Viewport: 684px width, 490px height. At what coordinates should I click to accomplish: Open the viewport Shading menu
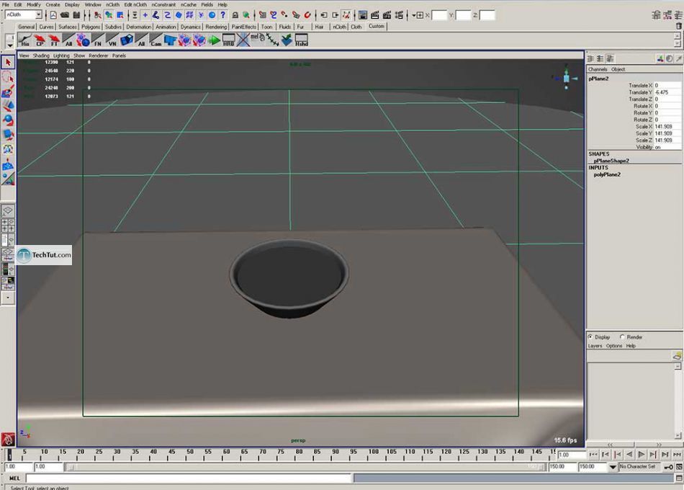[x=41, y=56]
